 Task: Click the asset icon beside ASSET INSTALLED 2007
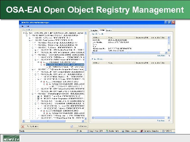tap(41, 62)
